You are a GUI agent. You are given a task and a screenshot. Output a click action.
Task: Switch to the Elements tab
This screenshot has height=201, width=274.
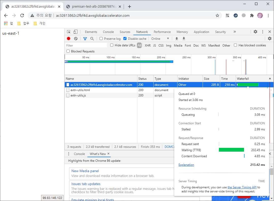(91, 32)
